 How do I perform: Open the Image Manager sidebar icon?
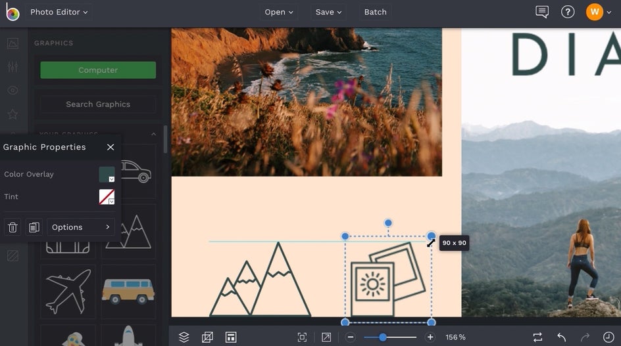tap(12, 43)
